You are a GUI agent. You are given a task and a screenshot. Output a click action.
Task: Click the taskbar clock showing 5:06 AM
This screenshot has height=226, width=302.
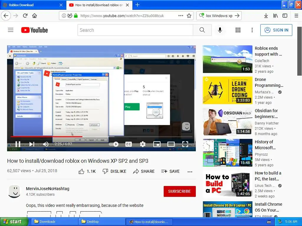click(291, 222)
